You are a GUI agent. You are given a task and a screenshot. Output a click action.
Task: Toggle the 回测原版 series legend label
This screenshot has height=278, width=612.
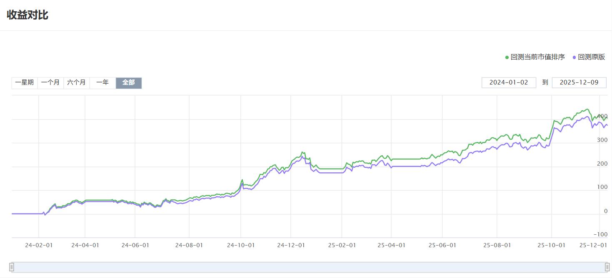click(591, 57)
